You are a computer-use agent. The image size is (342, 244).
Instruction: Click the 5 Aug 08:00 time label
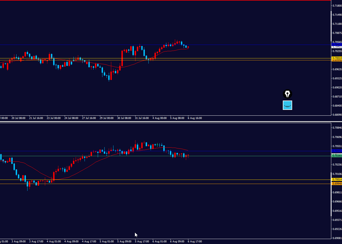tap(177, 118)
